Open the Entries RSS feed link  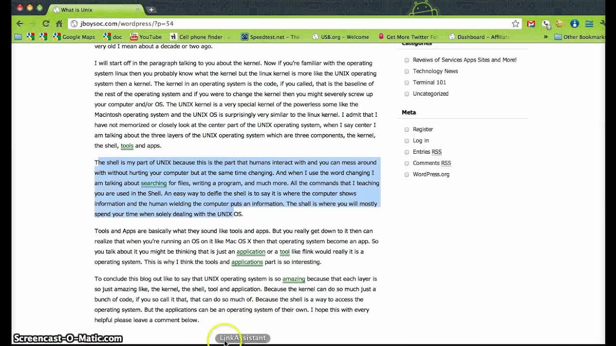pos(427,152)
